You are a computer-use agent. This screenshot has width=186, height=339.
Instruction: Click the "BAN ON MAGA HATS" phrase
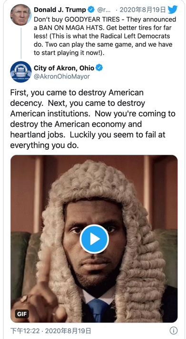tap(68, 28)
